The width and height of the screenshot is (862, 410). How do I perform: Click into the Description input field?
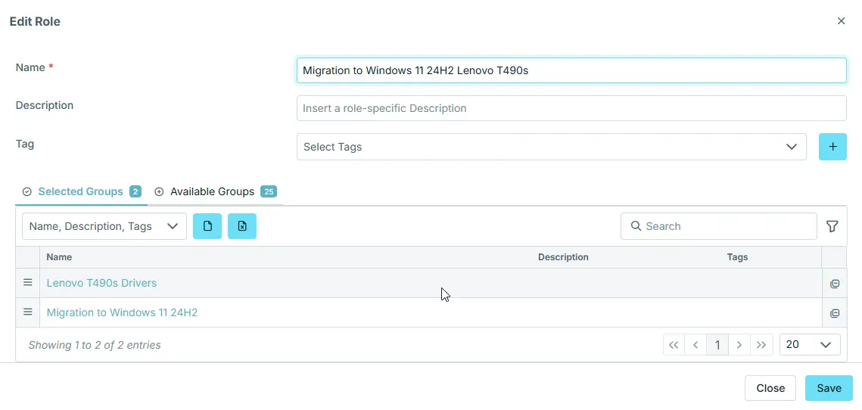coord(571,108)
